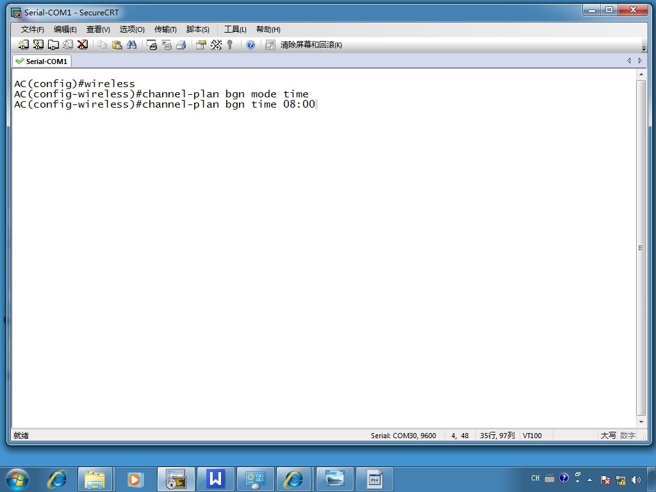Image resolution: width=656 pixels, height=492 pixels.
Task: Click the greyed-out Reconnect toolbar icon
Action: (x=68, y=45)
